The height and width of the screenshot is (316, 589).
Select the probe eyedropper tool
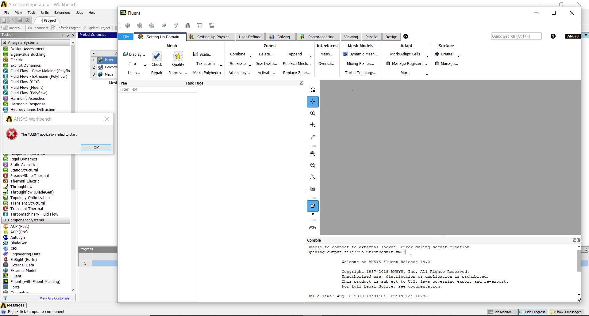pyautogui.click(x=313, y=137)
